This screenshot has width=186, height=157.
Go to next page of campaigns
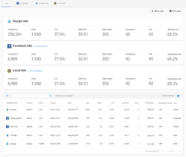pyautogui.click(x=181, y=151)
